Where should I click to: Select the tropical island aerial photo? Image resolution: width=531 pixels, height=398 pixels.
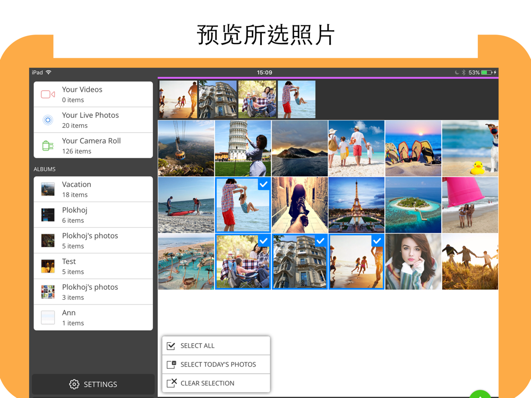(x=413, y=205)
